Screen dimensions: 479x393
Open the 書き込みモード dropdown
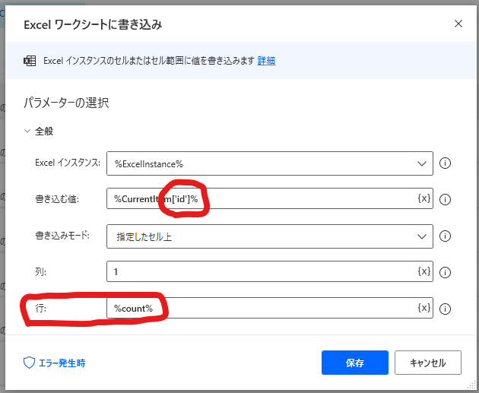270,236
